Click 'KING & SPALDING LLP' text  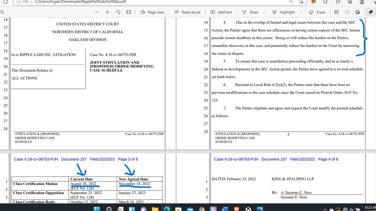(293, 179)
